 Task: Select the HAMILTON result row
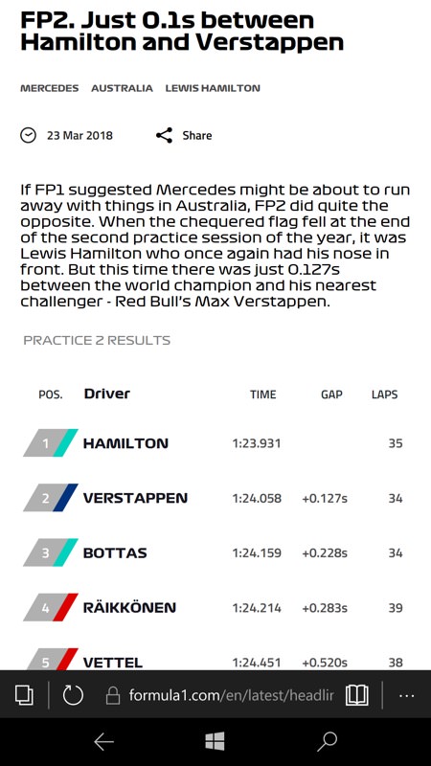pyautogui.click(x=215, y=443)
